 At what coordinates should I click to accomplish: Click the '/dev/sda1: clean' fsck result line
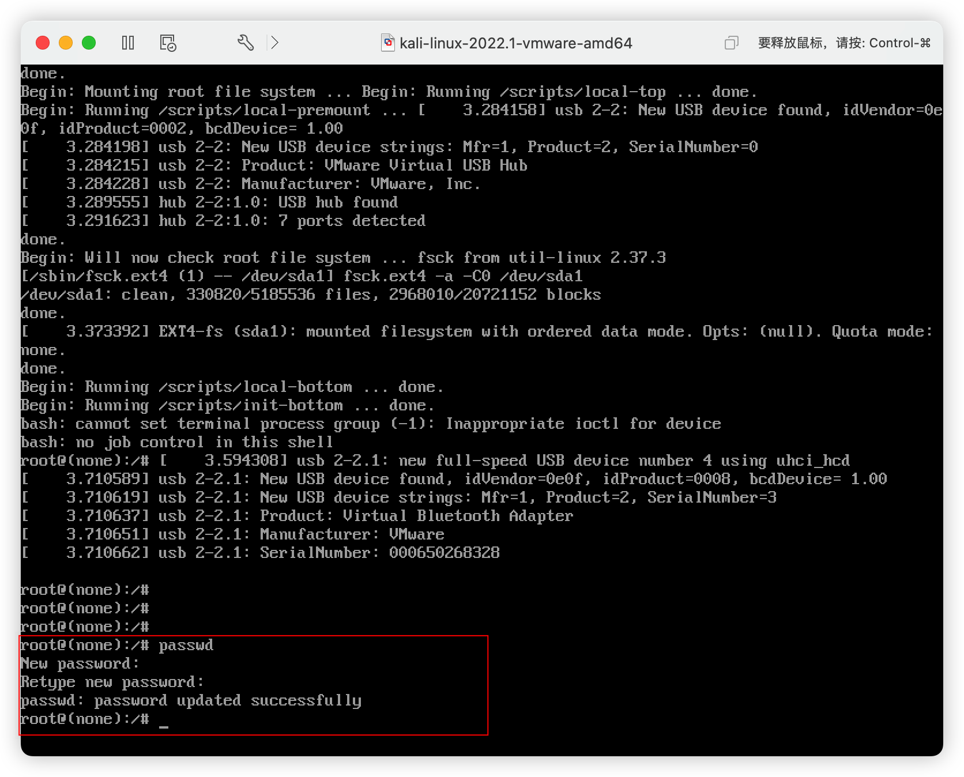coord(311,295)
